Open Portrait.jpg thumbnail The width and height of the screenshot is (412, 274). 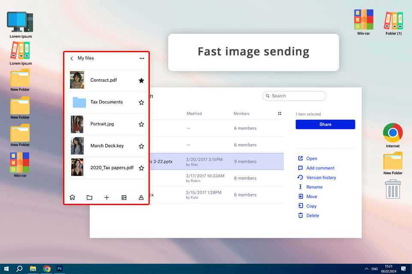pos(77,124)
